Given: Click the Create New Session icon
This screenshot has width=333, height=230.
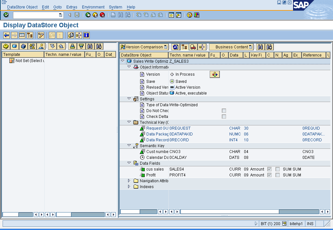Looking at the screenshot, I should [171, 15].
